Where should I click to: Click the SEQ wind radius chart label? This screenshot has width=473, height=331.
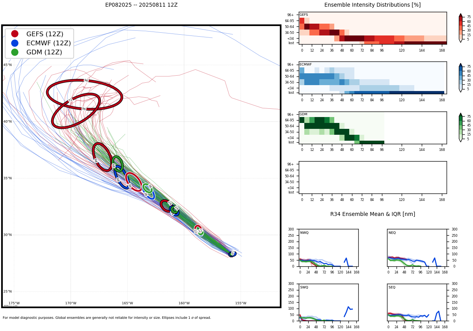click(392, 287)
